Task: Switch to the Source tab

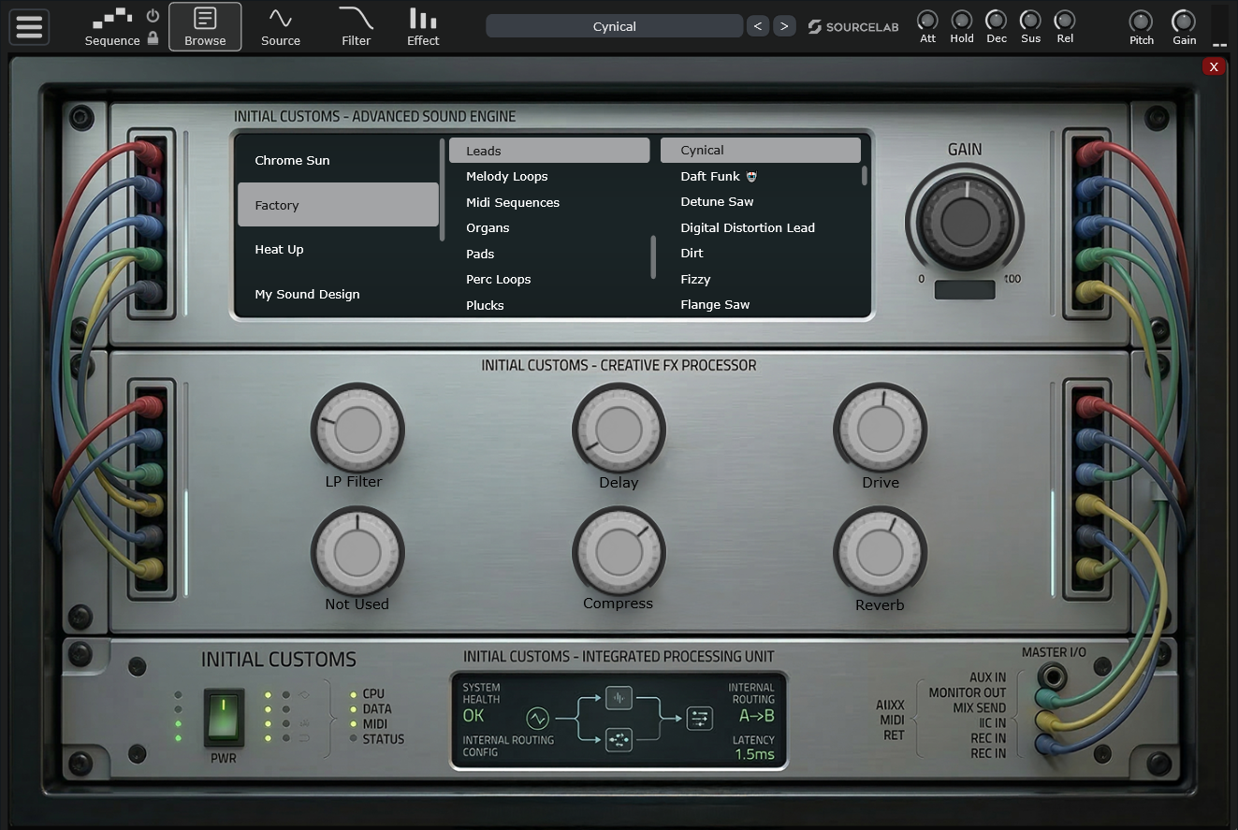Action: 280,26
